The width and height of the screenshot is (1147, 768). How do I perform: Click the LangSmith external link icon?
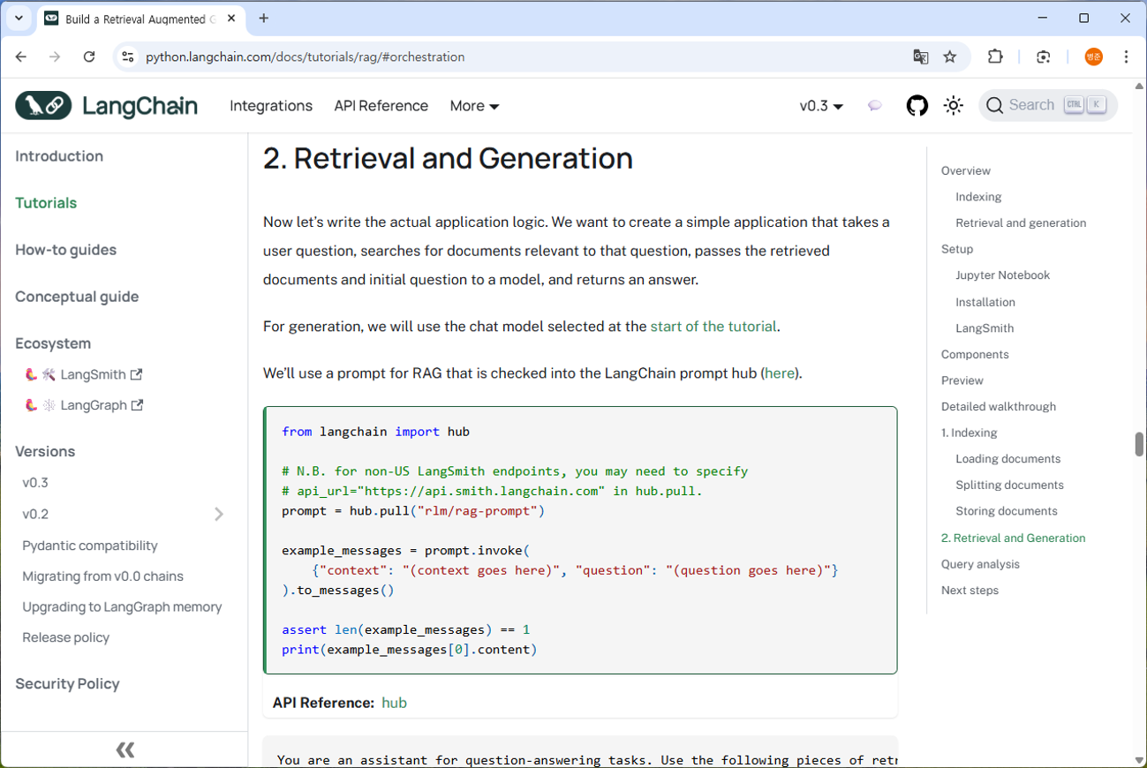pyautogui.click(x=137, y=374)
